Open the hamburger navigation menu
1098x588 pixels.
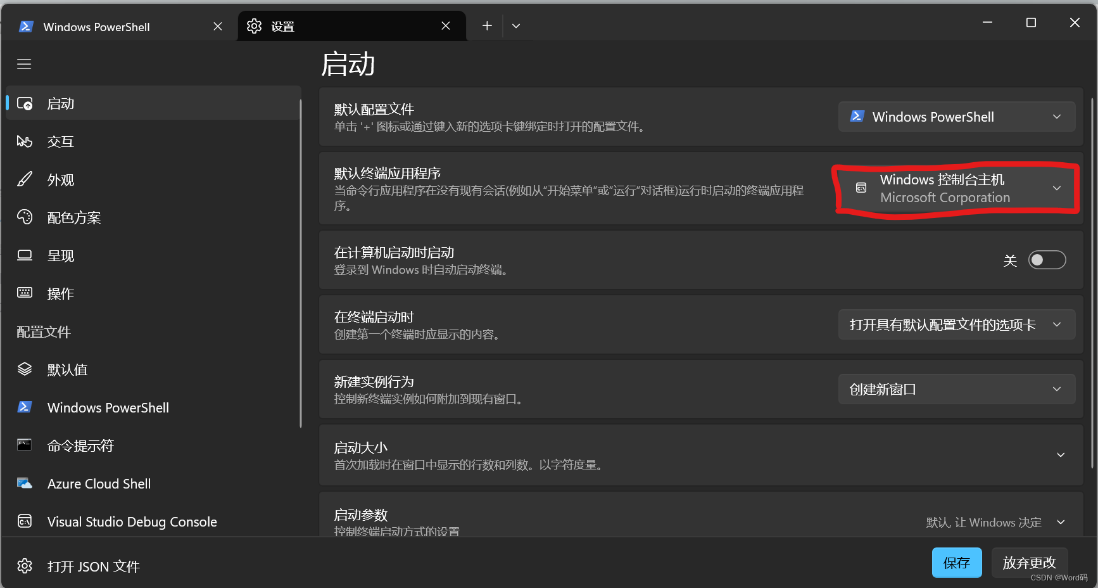click(24, 64)
